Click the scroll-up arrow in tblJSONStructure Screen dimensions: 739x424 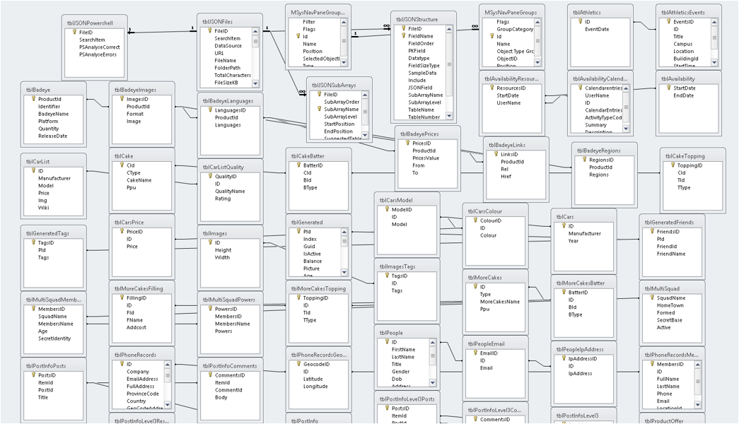click(449, 29)
